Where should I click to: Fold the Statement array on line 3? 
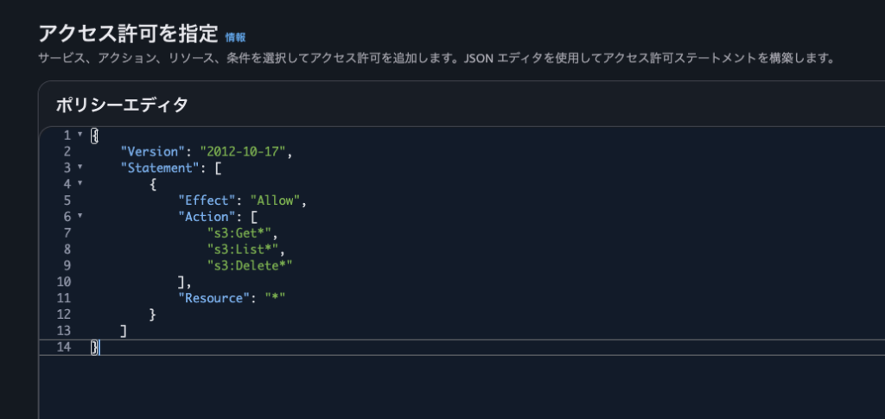[80, 167]
